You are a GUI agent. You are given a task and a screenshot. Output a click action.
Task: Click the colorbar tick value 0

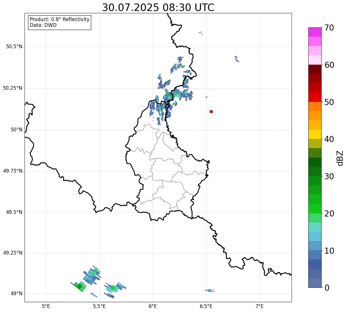pos(327,288)
